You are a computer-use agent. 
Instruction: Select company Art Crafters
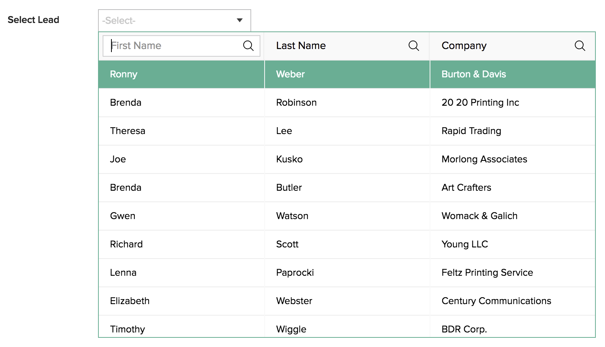pyautogui.click(x=466, y=188)
